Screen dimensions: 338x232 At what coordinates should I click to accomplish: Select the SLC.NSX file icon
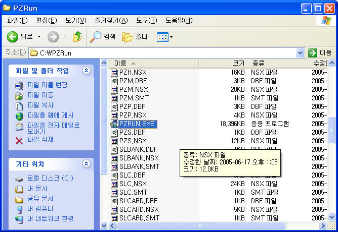click(x=114, y=184)
